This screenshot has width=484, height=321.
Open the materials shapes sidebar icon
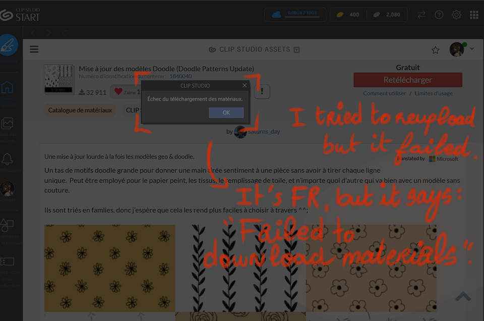[7, 225]
